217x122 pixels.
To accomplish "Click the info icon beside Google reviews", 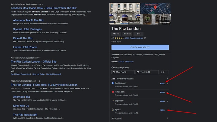I will point(145,38).
